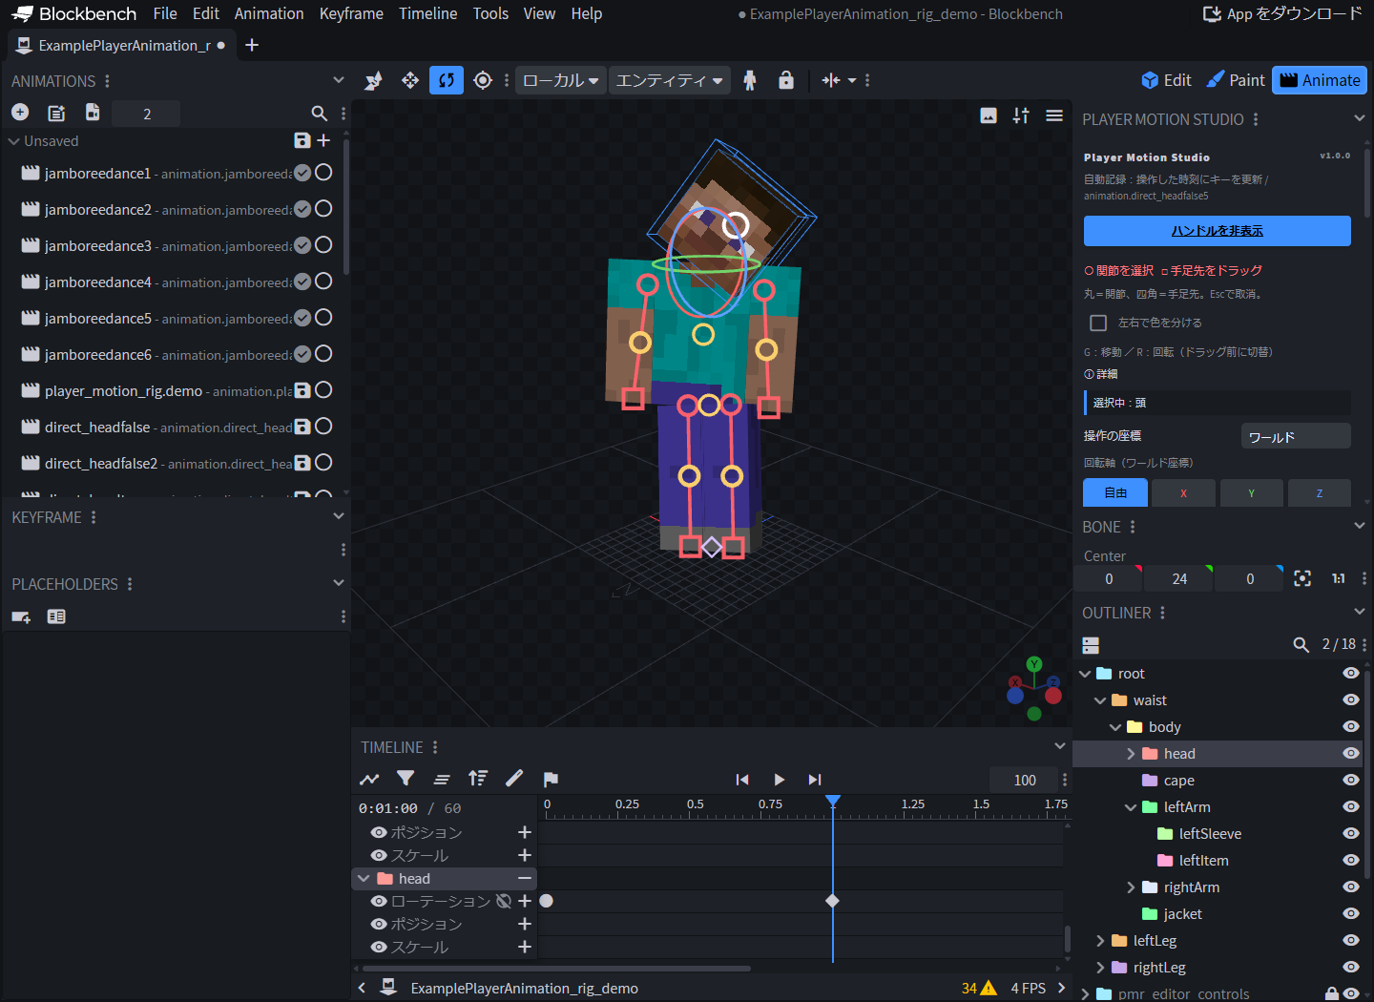Select the Move tool in the toolbar
Screen dimensions: 1374x1002
pyautogui.click(x=410, y=80)
